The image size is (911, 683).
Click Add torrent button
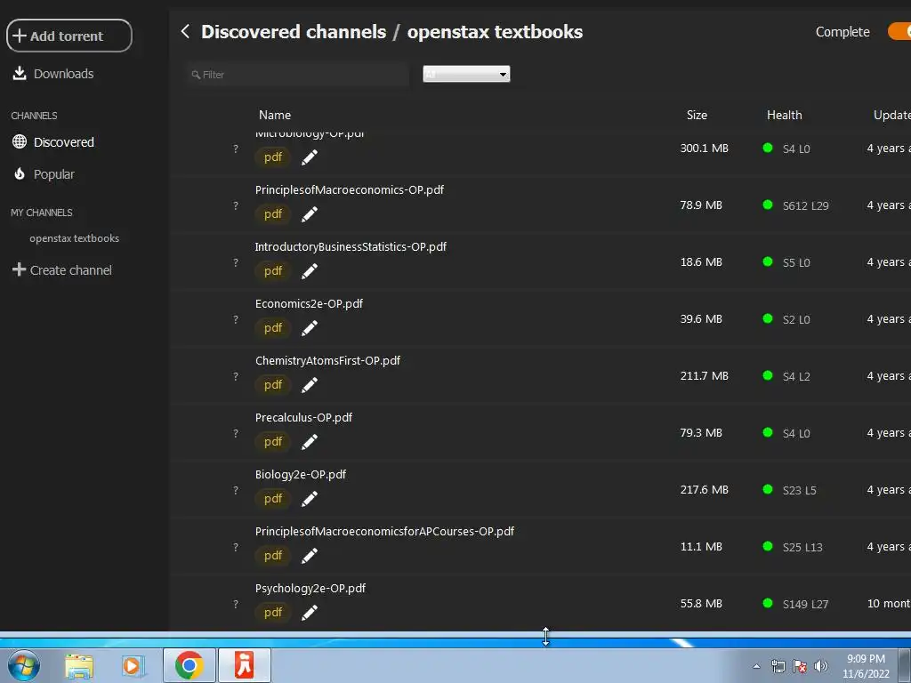[69, 36]
